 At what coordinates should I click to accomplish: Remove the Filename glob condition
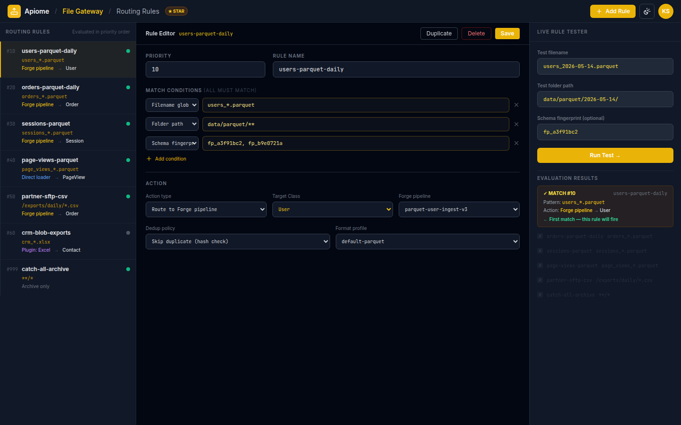[x=516, y=105]
